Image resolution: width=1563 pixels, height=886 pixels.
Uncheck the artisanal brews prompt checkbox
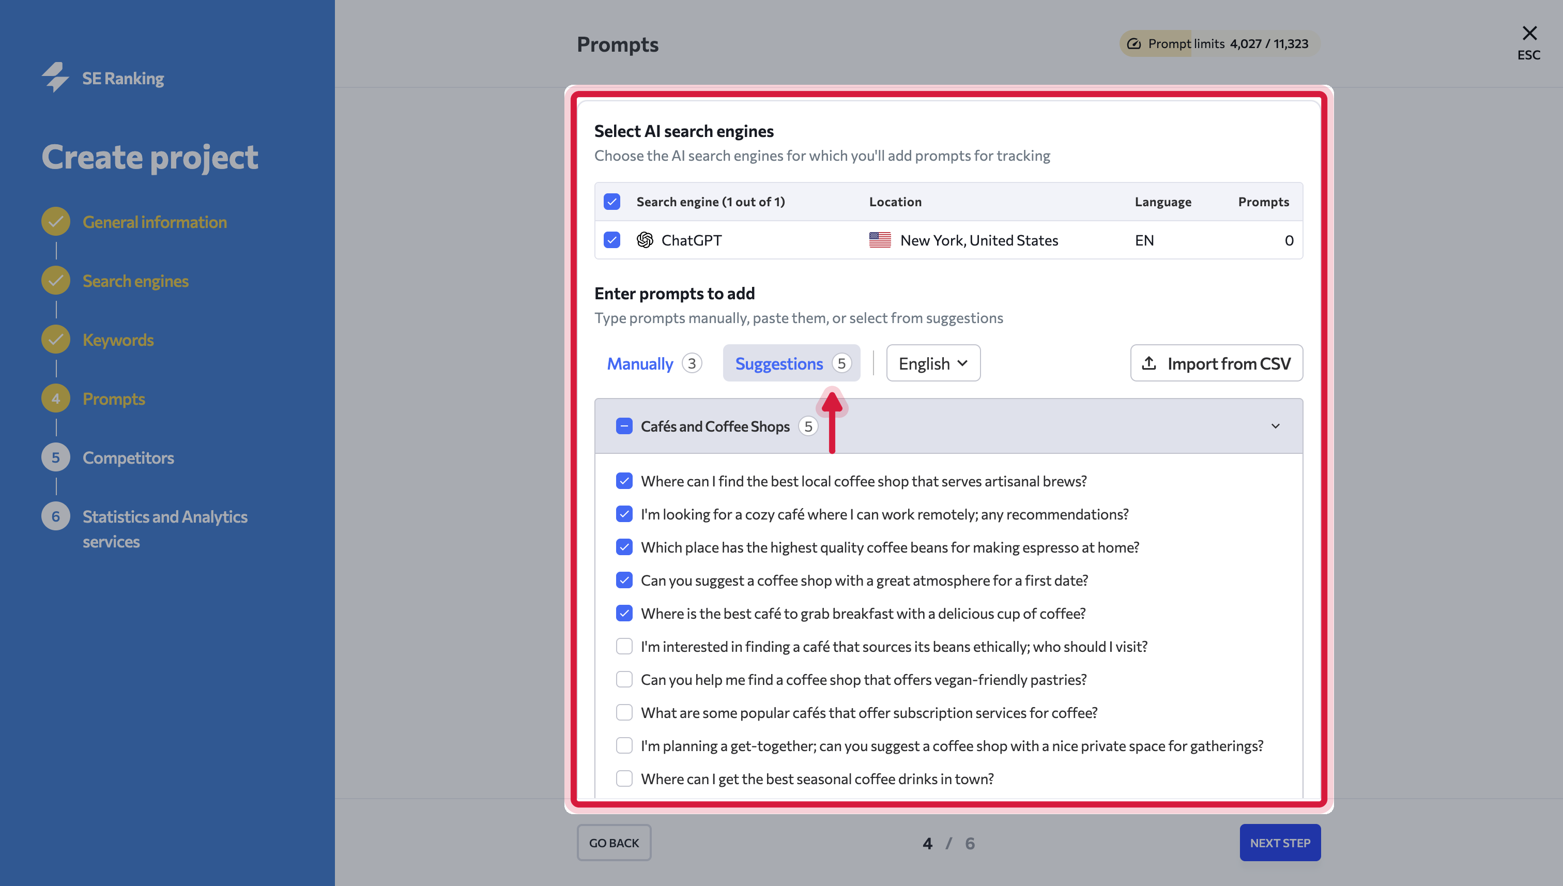pyautogui.click(x=624, y=481)
